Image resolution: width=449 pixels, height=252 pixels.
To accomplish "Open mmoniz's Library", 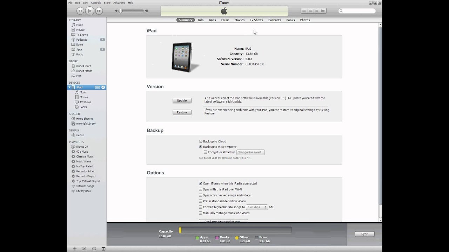I will click(86, 124).
